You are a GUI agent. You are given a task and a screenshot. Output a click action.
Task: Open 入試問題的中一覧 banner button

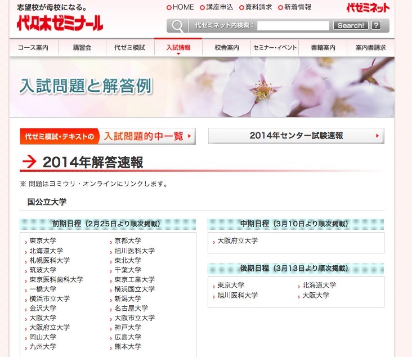tap(108, 136)
